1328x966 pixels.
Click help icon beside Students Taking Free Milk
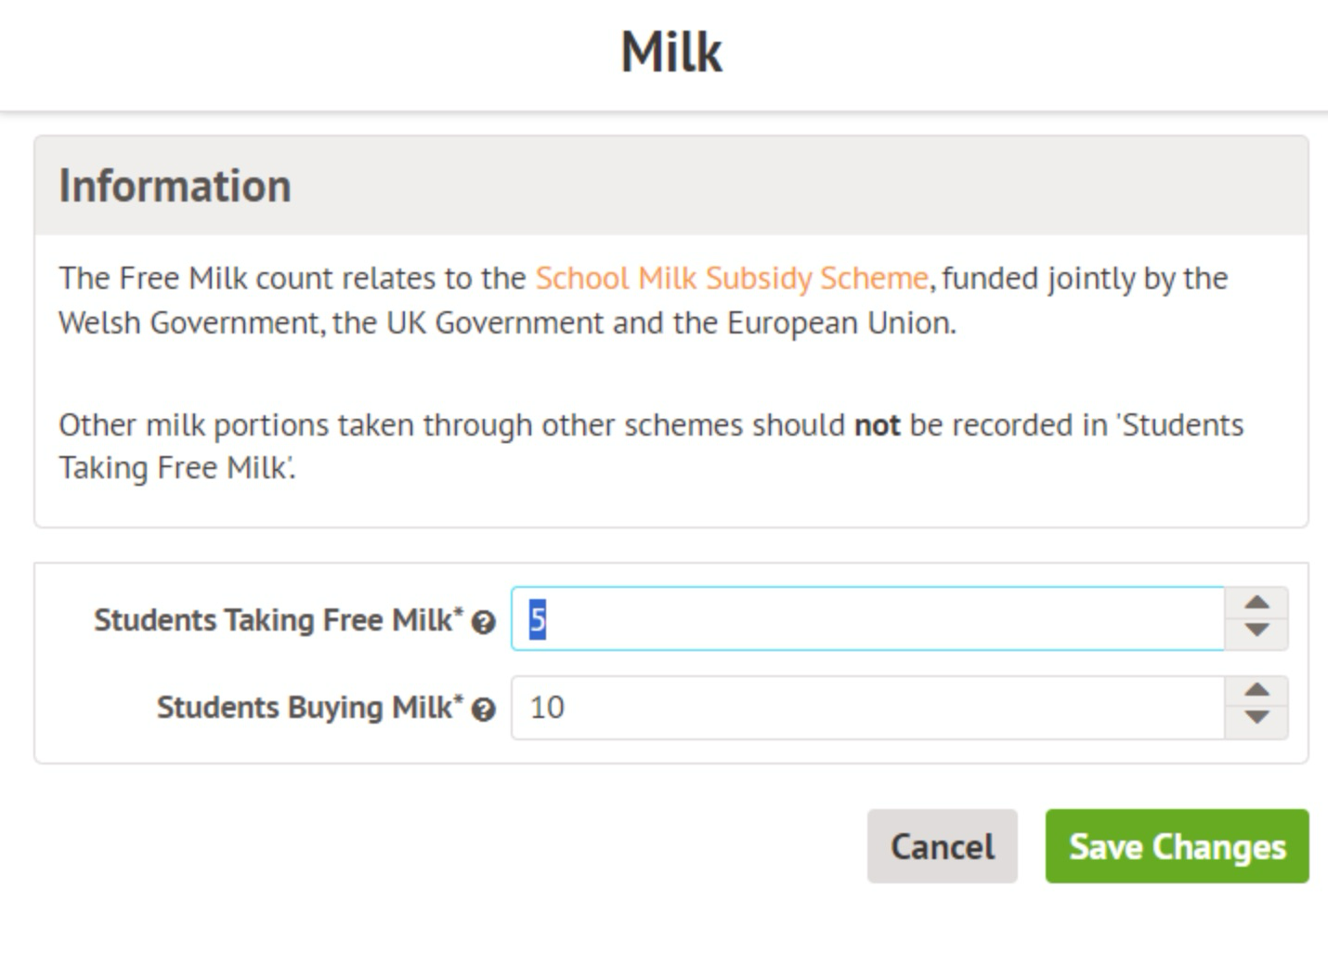483,622
